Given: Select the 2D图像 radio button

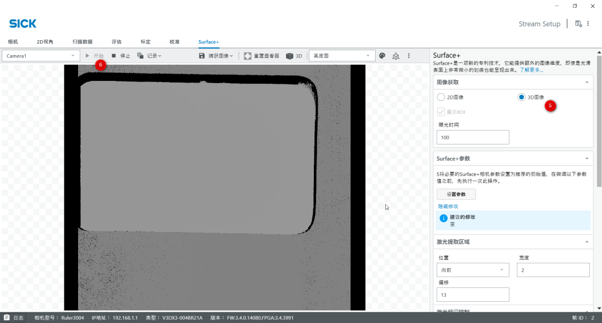Looking at the screenshot, I should tap(441, 97).
